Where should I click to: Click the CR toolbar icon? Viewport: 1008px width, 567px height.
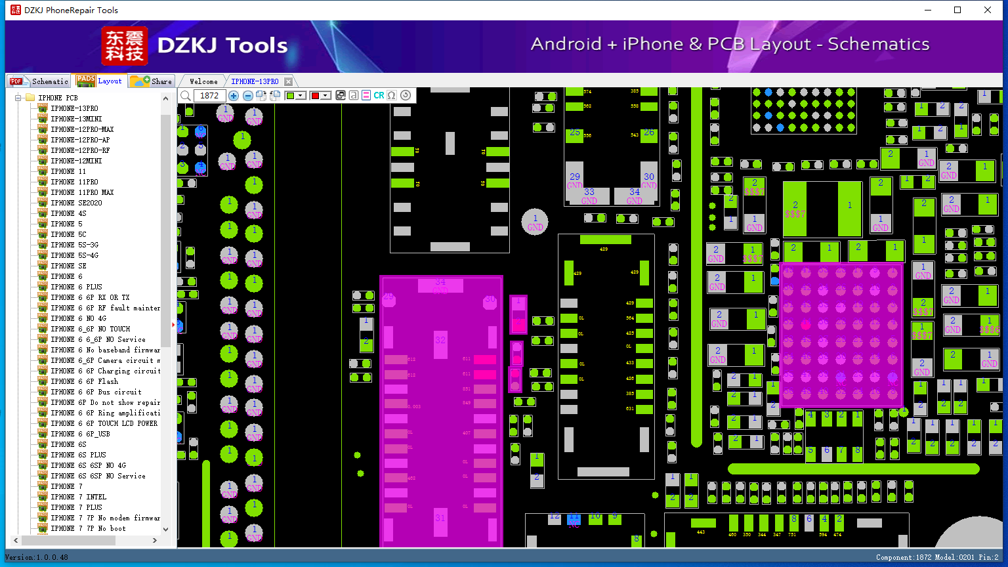(379, 96)
